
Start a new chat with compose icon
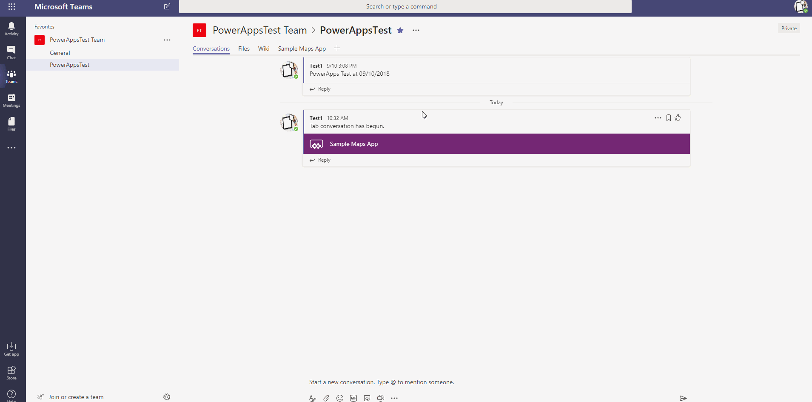click(x=167, y=6)
